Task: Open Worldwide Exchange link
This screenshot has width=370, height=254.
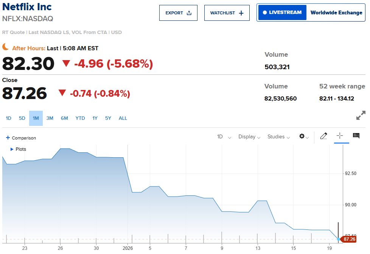Action: [x=336, y=12]
